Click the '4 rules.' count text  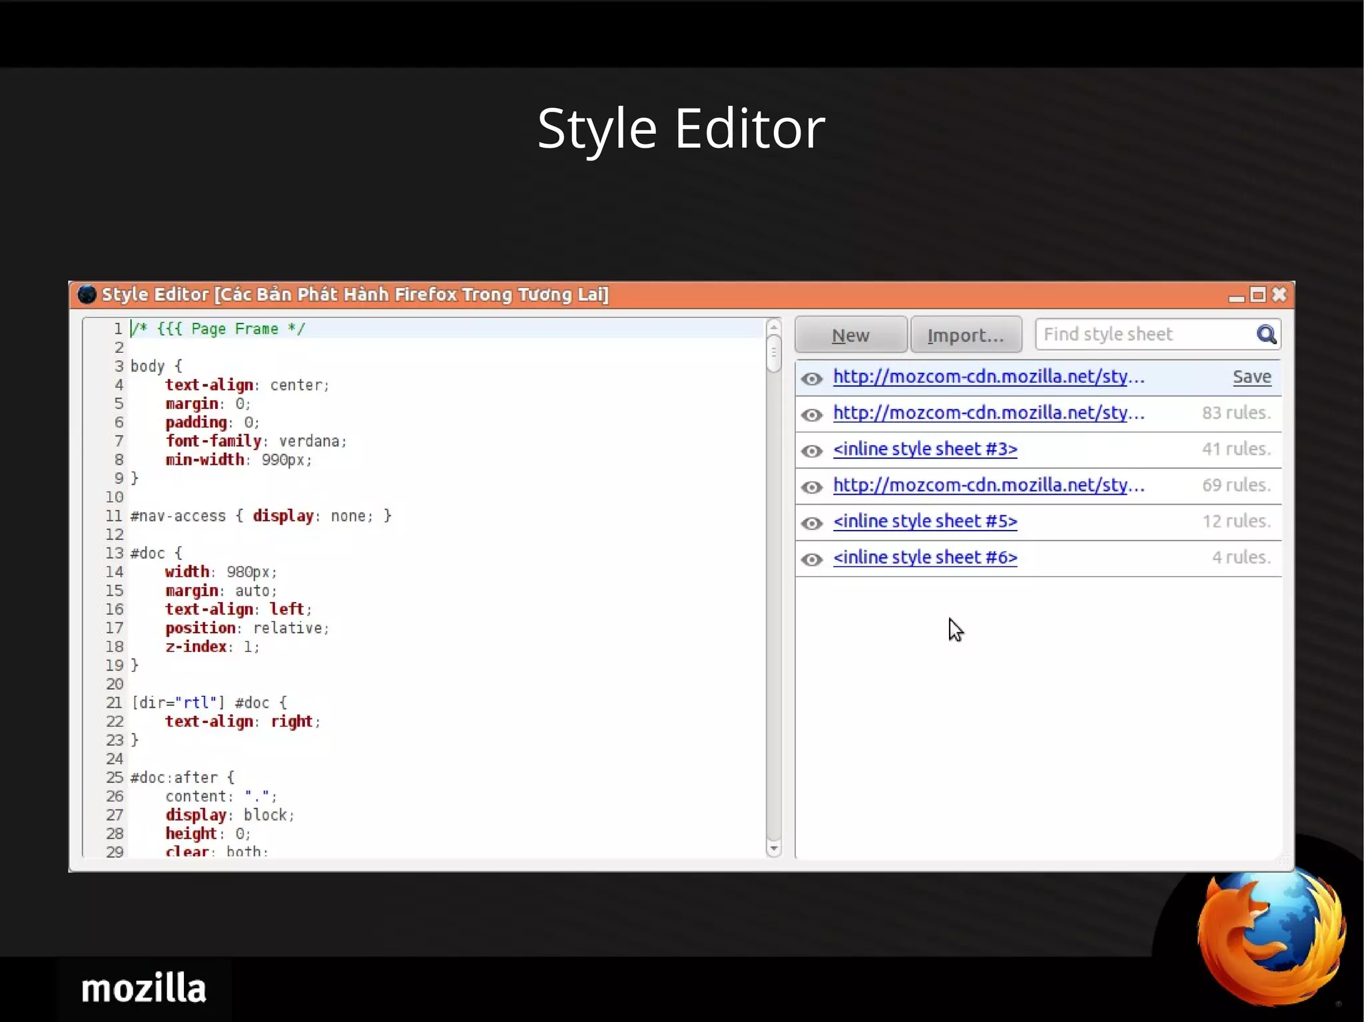click(1241, 557)
